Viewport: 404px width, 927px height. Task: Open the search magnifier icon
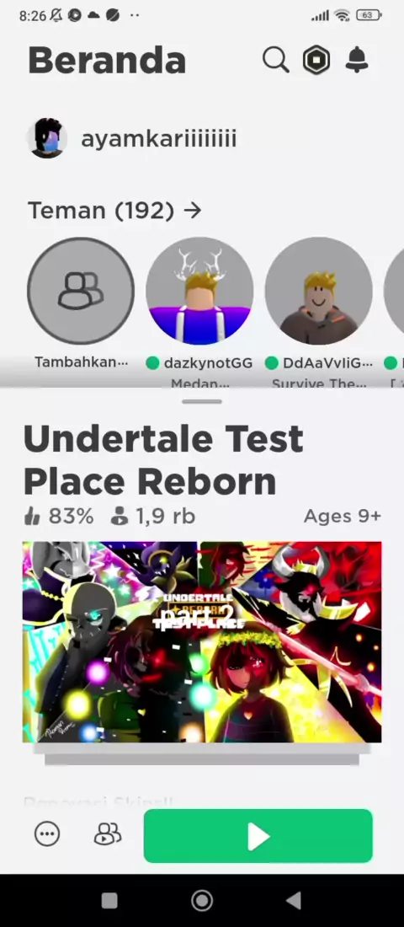[x=276, y=60]
